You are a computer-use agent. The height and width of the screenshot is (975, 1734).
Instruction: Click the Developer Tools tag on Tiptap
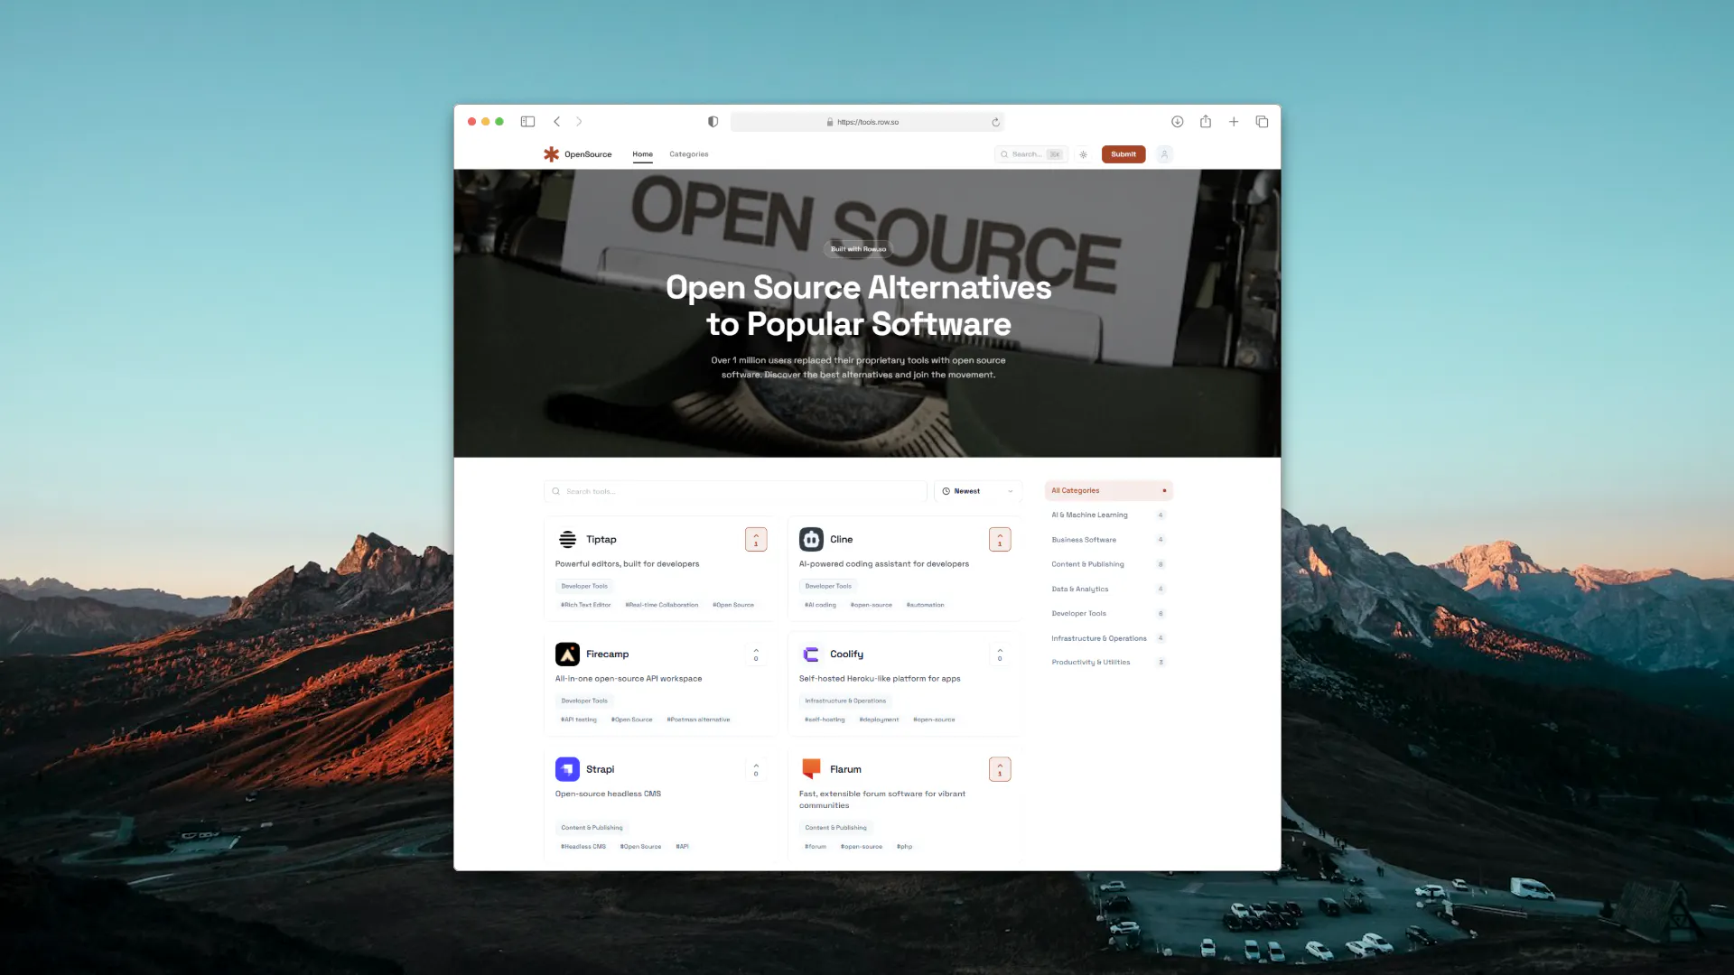click(x=584, y=587)
